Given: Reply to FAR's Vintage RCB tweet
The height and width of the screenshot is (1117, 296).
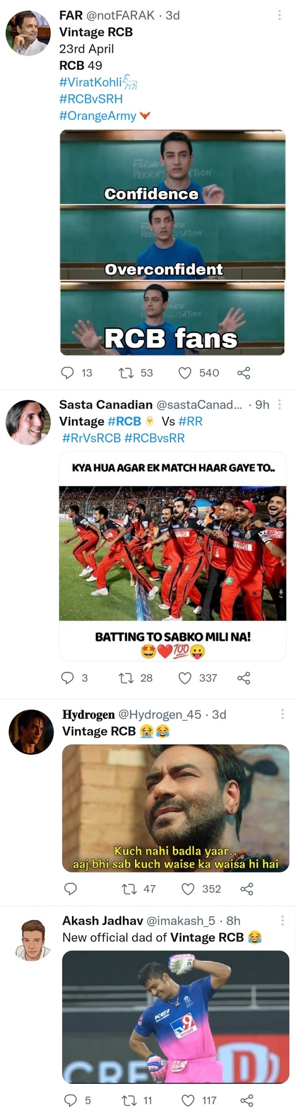Looking at the screenshot, I should click(67, 372).
